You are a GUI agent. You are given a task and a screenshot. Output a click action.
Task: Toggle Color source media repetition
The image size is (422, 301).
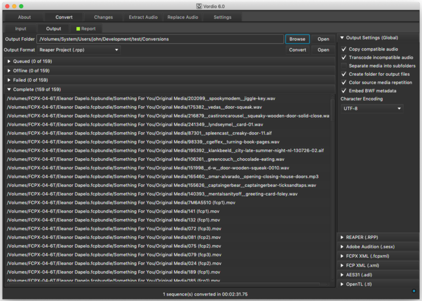pyautogui.click(x=344, y=82)
